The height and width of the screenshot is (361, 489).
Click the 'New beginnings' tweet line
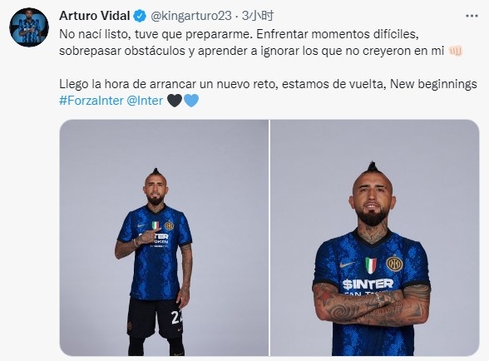pyautogui.click(x=268, y=84)
